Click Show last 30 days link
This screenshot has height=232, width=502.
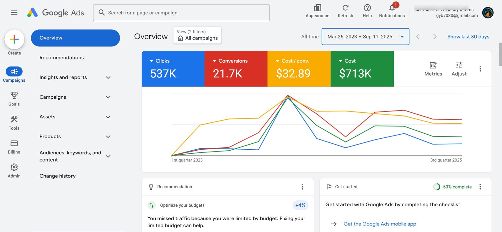(x=468, y=37)
